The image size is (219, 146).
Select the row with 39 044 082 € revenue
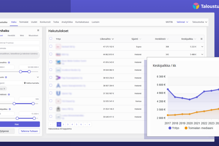coord(51,70)
